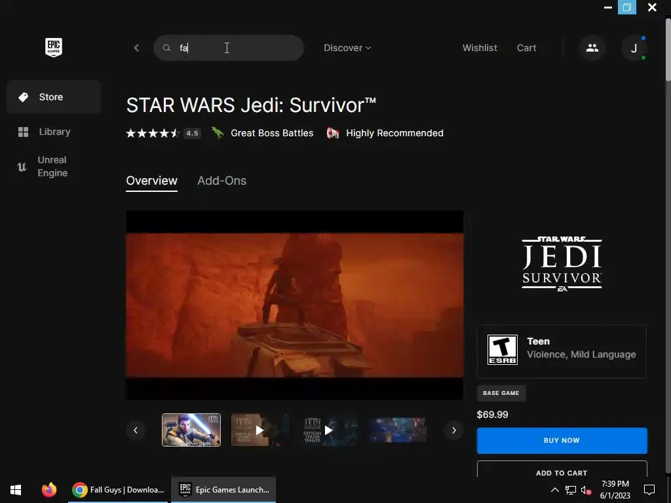Select Store in the sidebar

click(x=54, y=97)
